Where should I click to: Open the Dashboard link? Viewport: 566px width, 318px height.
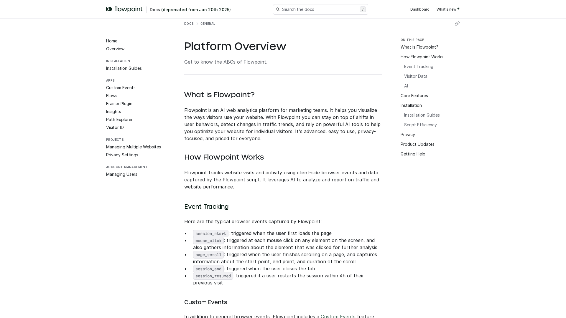[419, 9]
